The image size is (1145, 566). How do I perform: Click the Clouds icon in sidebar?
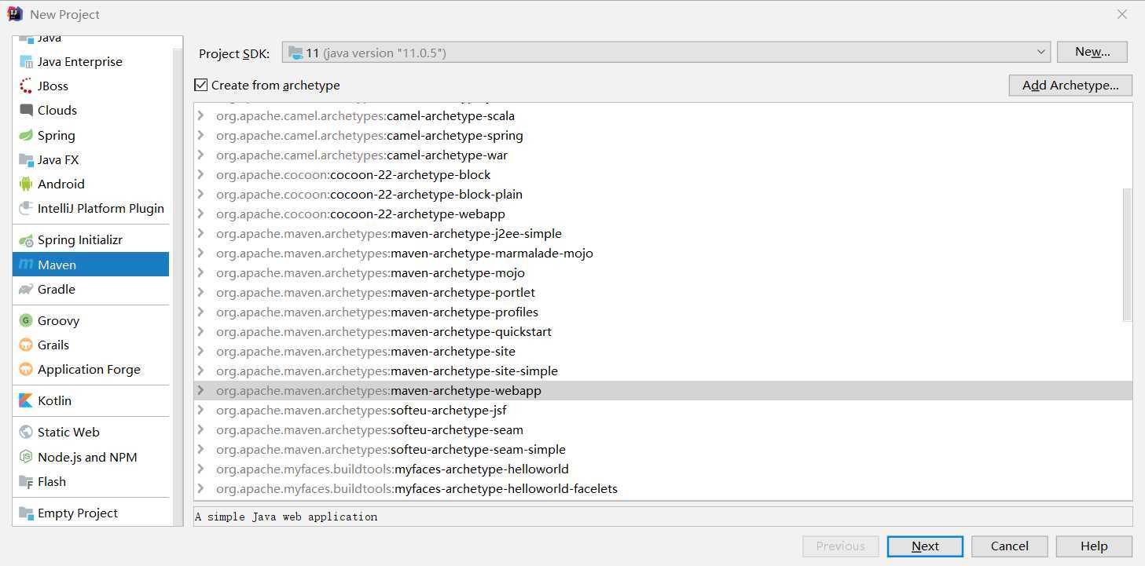[x=26, y=111]
